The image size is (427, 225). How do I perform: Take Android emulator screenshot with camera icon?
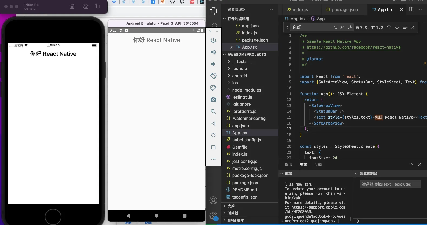pos(213,100)
